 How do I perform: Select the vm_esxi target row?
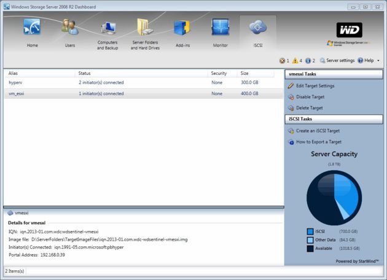pos(144,94)
